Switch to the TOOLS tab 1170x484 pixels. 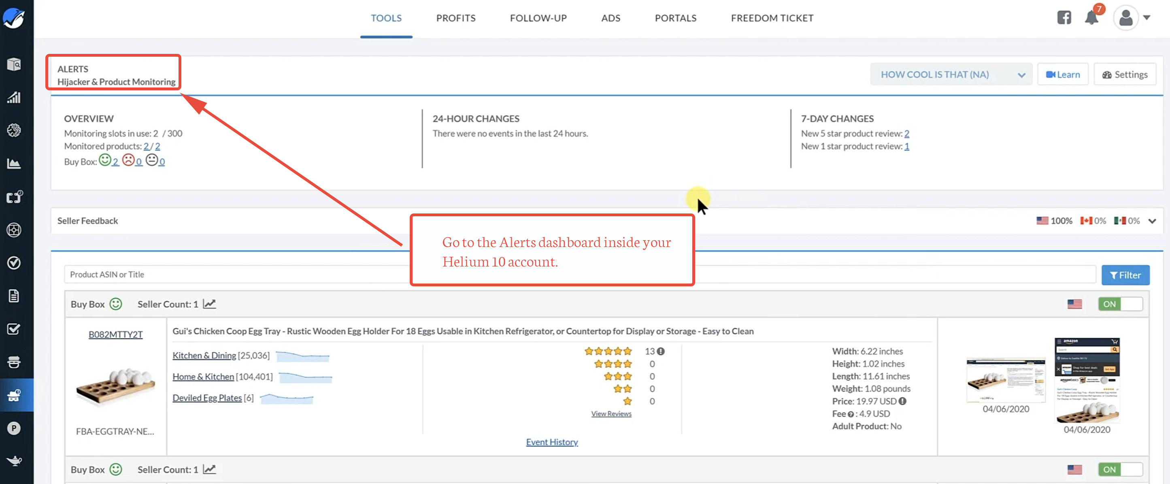coord(386,18)
